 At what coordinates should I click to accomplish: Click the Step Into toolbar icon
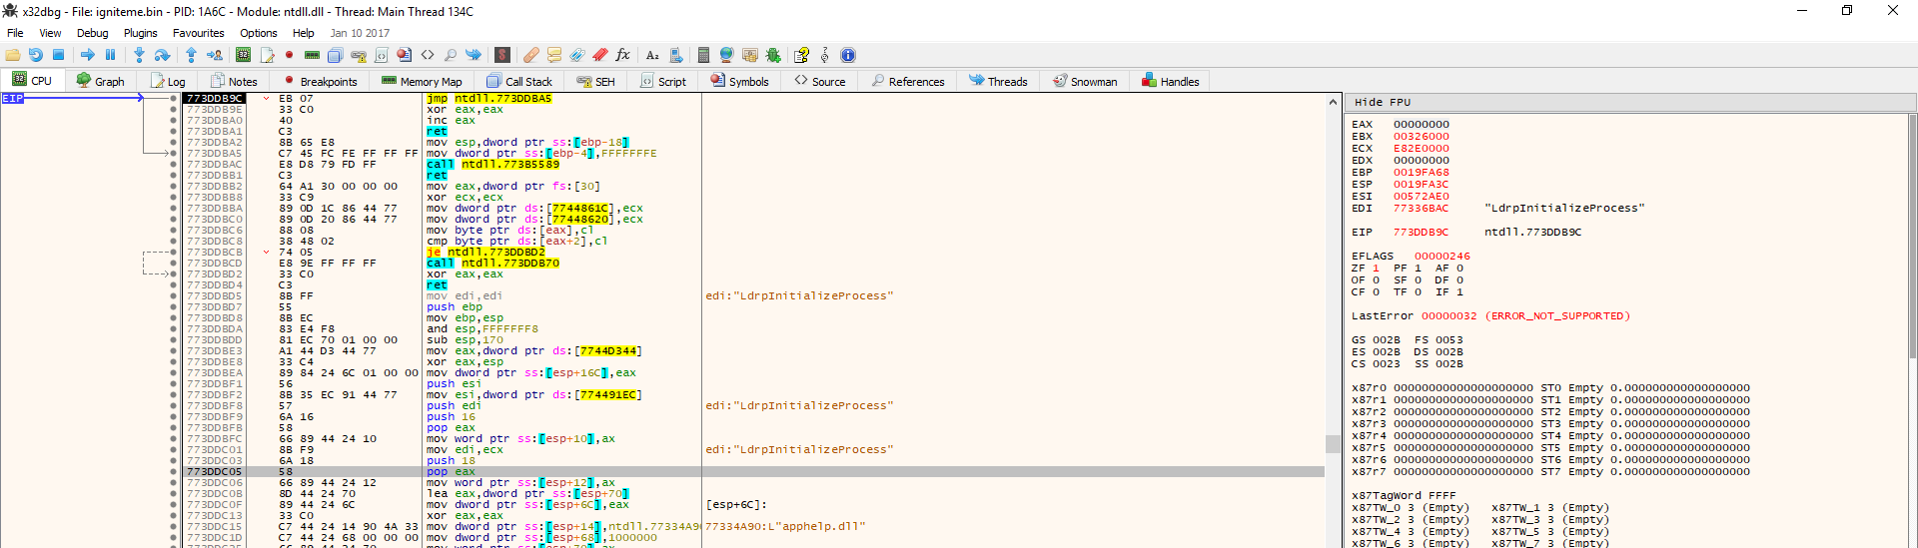(x=139, y=55)
